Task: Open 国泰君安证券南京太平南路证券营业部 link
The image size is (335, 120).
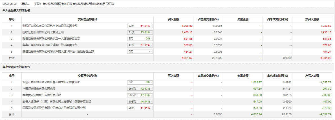Action: pos(54,108)
